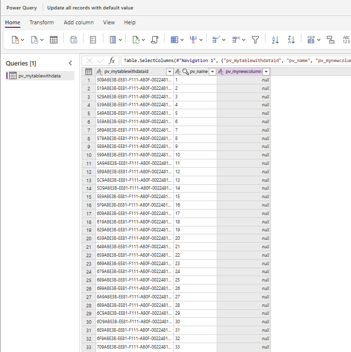Click the Filter rows funnel icon

point(255,40)
